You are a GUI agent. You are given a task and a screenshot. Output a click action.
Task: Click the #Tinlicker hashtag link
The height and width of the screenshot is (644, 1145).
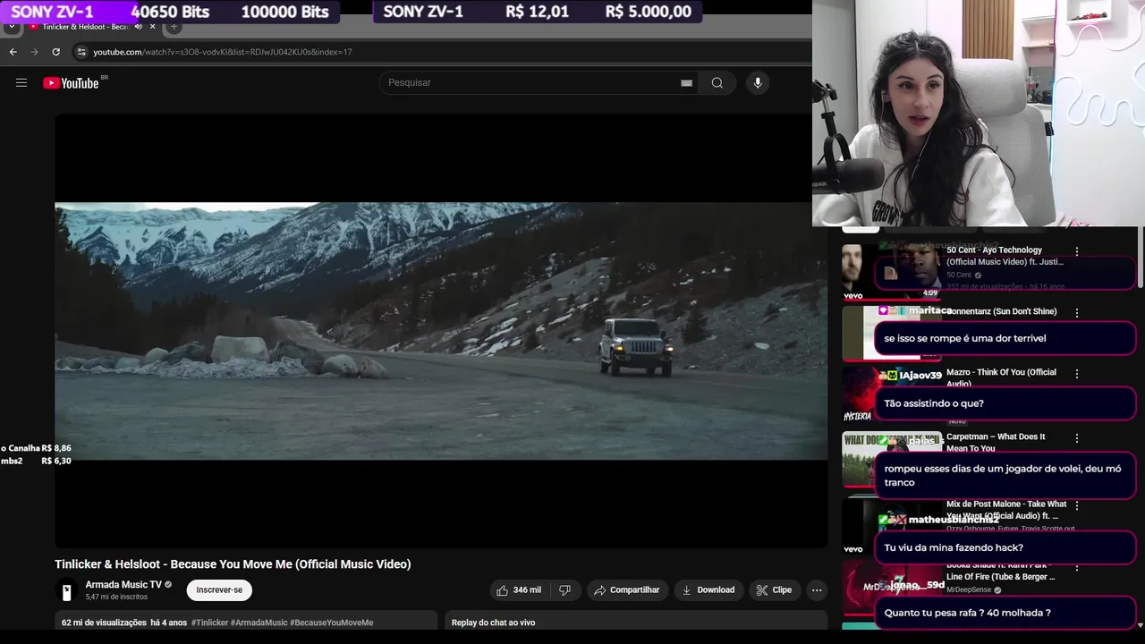(x=209, y=623)
